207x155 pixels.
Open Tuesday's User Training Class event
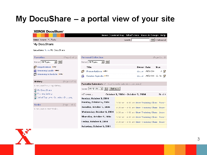pyautogui.click(x=146, y=107)
